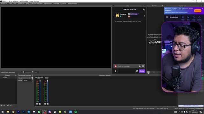Screen dimensions: 204x114
Task: Click the purple Enviar button
Action: (142, 71)
